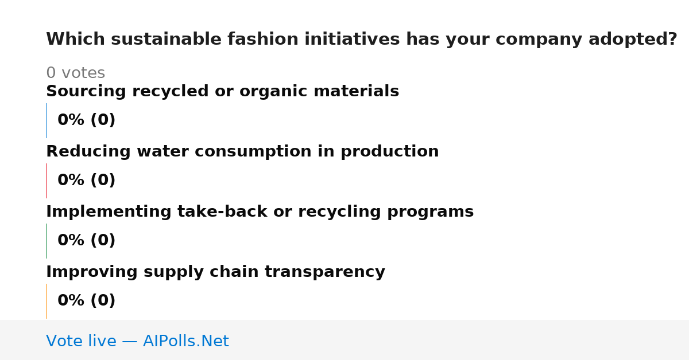Click the 0% result under Sourcing recycled materials
Viewport: 689px width, 360px height.
click(71, 120)
